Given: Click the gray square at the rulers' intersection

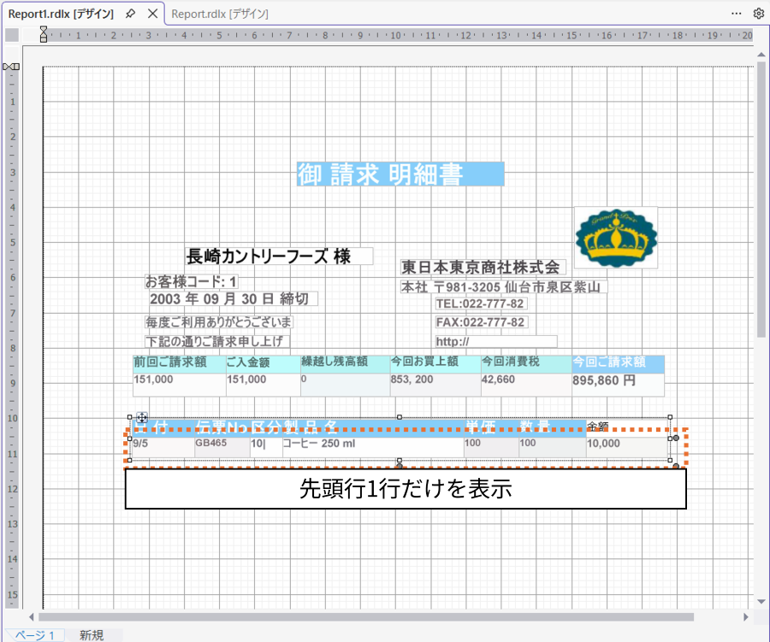Looking at the screenshot, I should pyautogui.click(x=10, y=34).
